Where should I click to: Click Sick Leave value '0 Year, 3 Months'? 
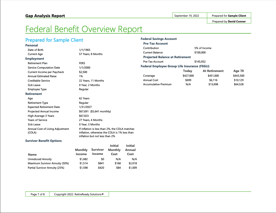coord(89,124)
